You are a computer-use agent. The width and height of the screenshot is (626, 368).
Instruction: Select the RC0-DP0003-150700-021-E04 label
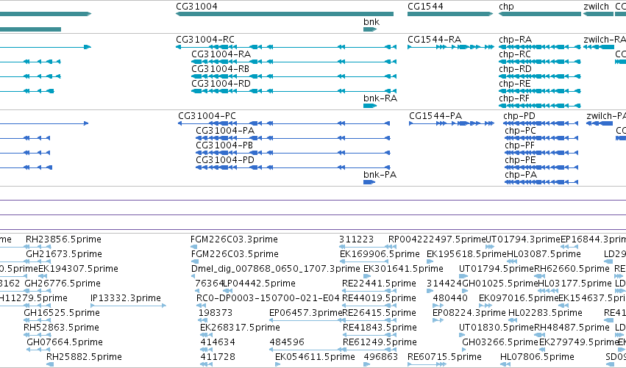pyautogui.click(x=268, y=299)
